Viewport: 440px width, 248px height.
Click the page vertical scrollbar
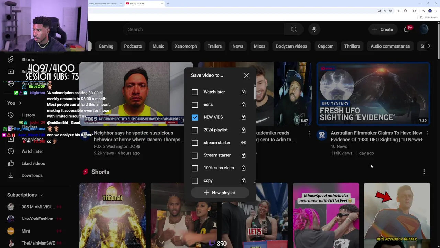[x=438, y=41]
